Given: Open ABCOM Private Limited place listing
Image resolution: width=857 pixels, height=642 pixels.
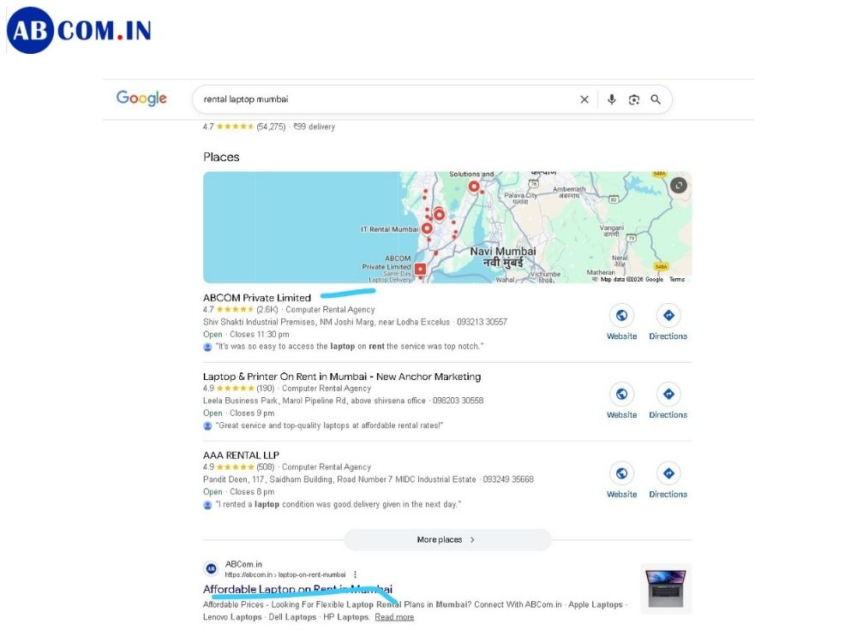Looking at the screenshot, I should (x=256, y=298).
